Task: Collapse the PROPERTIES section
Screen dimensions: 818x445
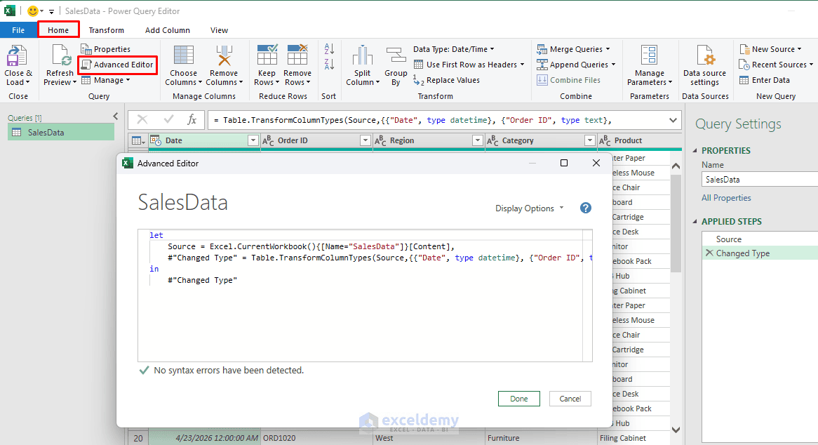Action: tap(695, 150)
